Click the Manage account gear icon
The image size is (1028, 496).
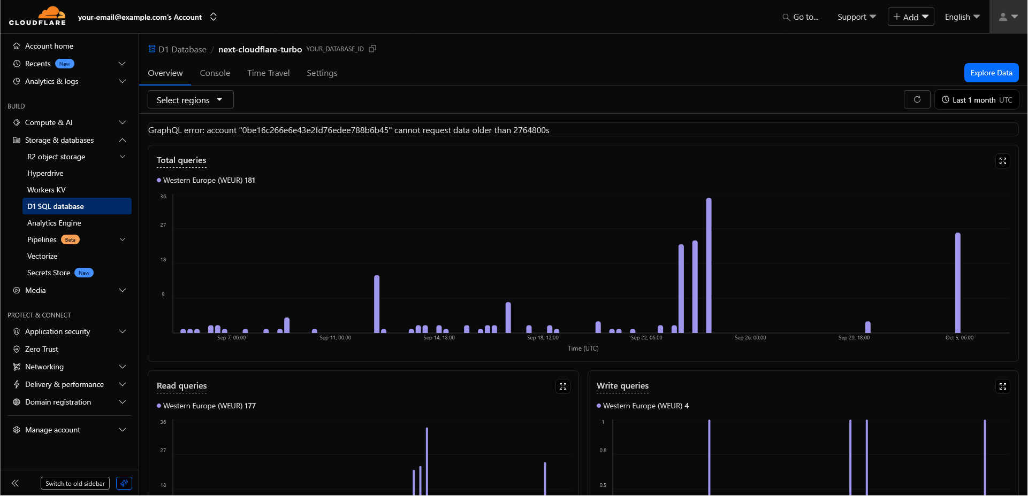point(17,430)
